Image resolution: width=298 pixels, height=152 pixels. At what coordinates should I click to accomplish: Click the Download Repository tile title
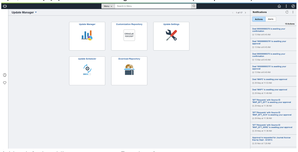click(x=129, y=59)
